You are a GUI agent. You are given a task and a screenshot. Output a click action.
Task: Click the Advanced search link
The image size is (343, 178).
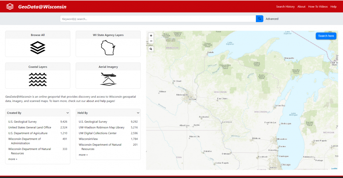(272, 19)
